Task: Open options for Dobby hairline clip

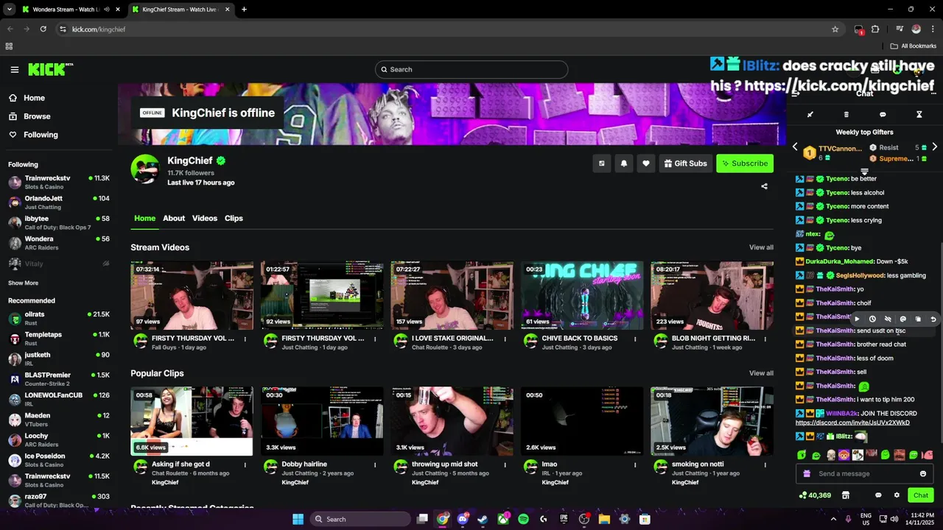Action: click(x=375, y=465)
